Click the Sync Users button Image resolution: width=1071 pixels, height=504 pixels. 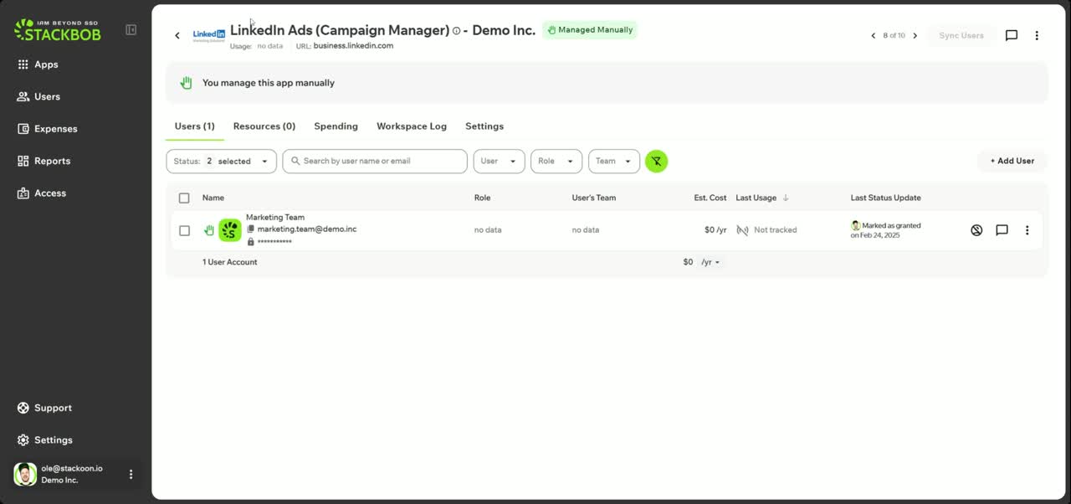961,36
